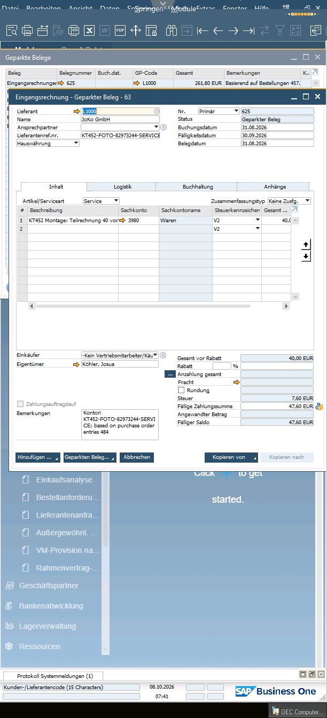Screen dimensions: 327x718
Task: Click the Excel export toolbar icon
Action: coord(89,30)
